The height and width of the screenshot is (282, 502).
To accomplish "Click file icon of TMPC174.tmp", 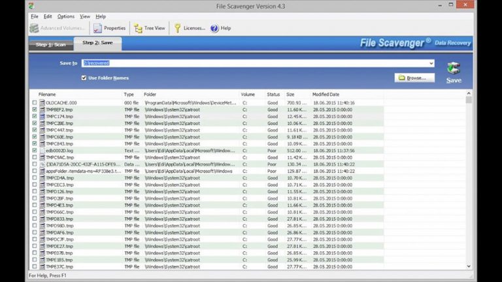I will pos(42,116).
